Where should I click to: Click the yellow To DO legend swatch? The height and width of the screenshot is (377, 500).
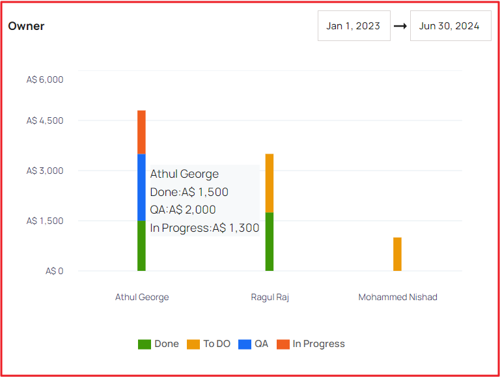(193, 344)
